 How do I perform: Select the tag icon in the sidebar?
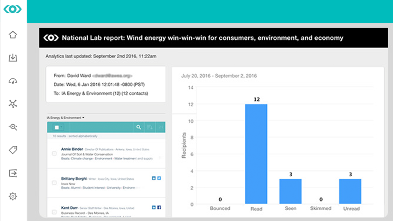[13, 150]
